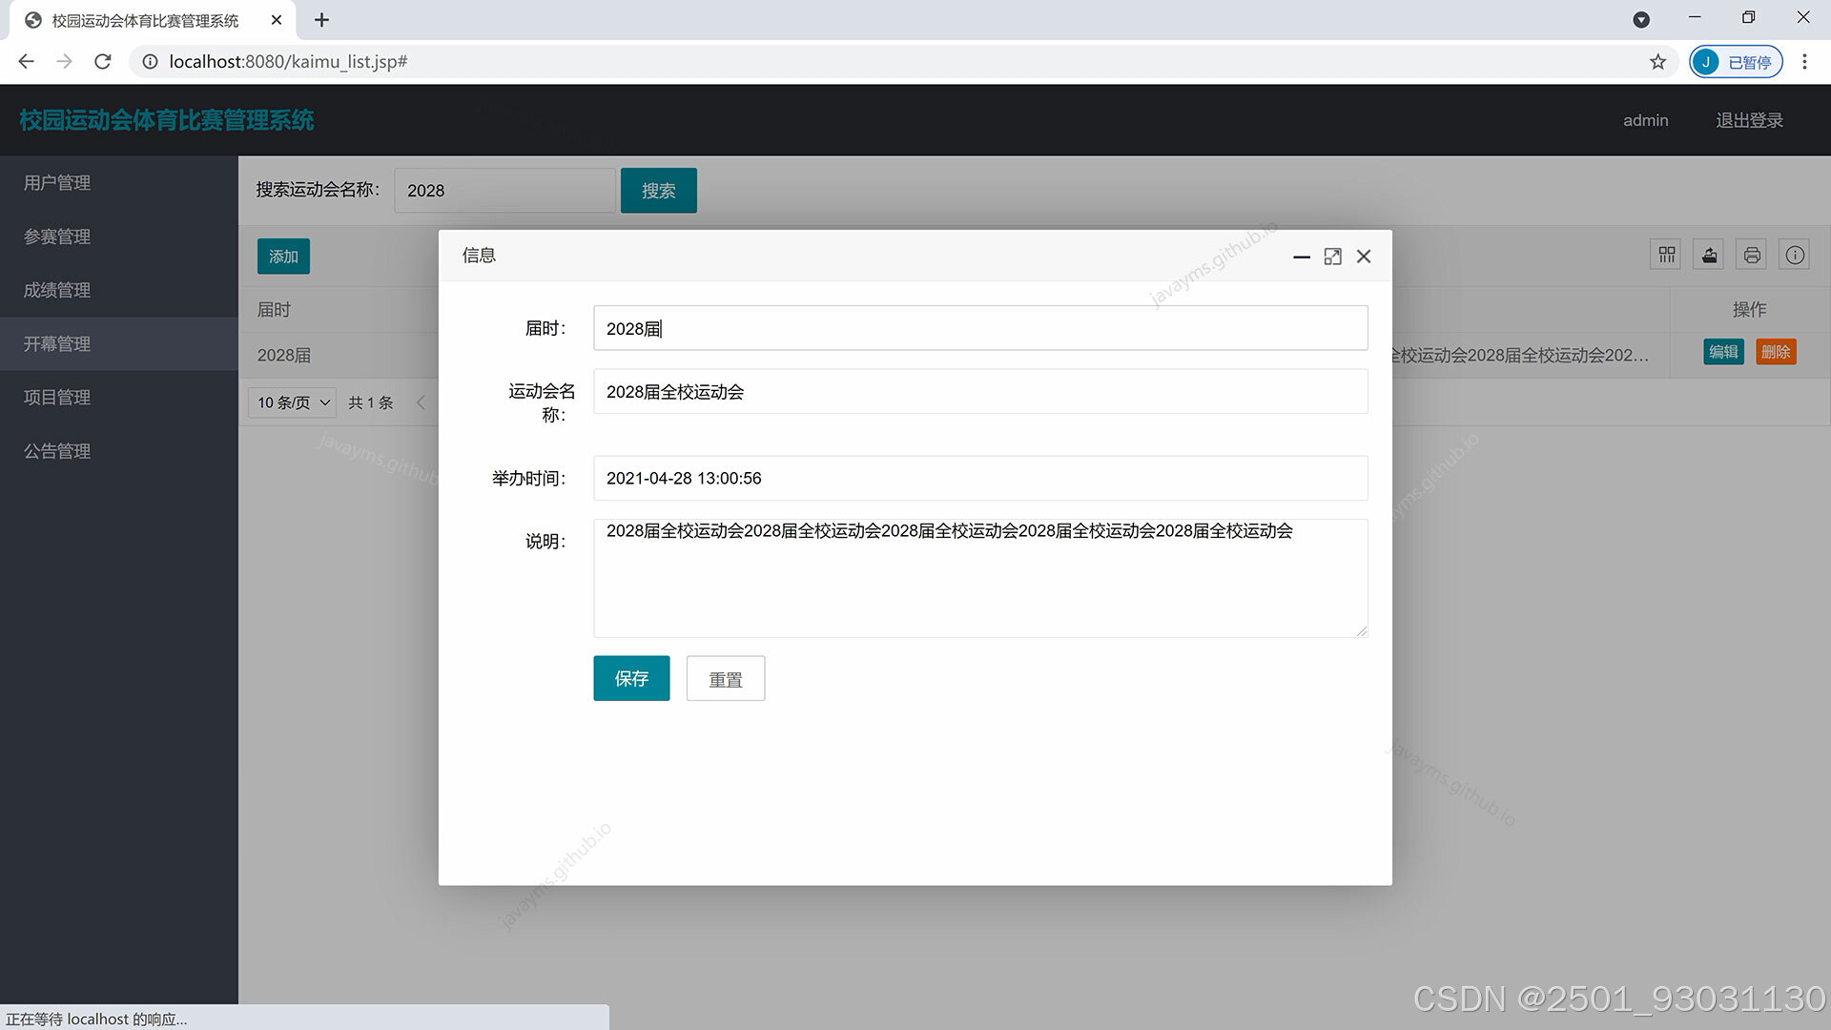1831x1030 pixels.
Task: Click the browser forward arrow
Action: [64, 61]
